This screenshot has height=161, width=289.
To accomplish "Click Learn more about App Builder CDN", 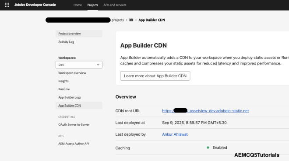I will (155, 76).
